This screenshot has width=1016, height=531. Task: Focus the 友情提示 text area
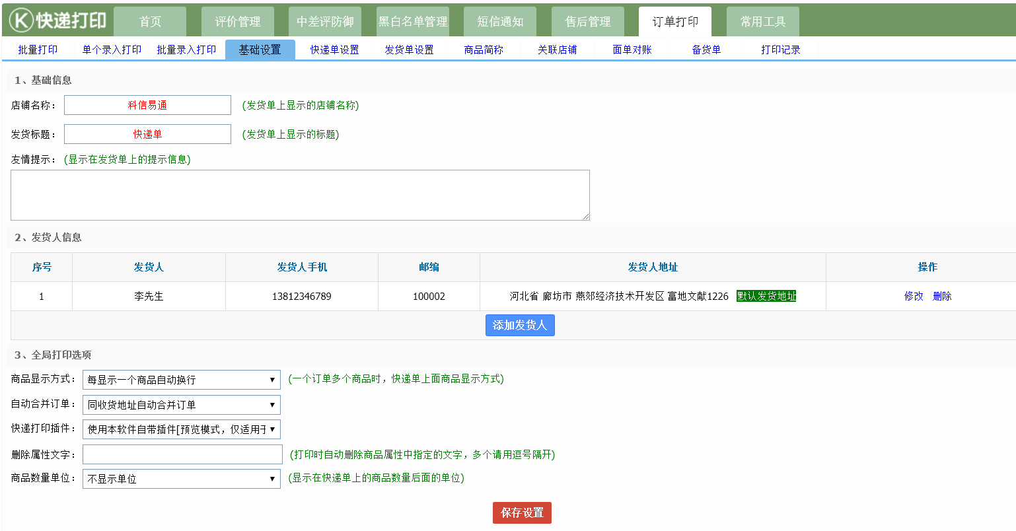(x=300, y=195)
